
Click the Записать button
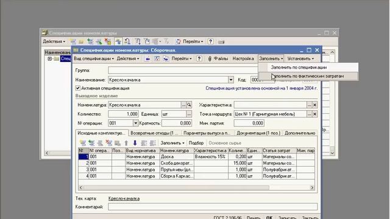[x=287, y=218]
